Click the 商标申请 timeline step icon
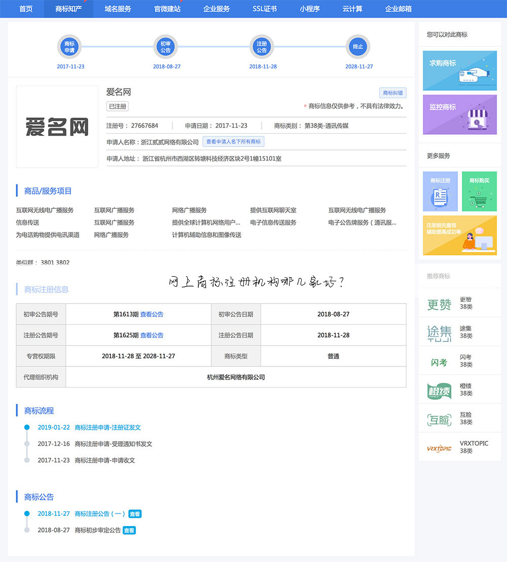This screenshot has height=562, width=507. [x=69, y=46]
